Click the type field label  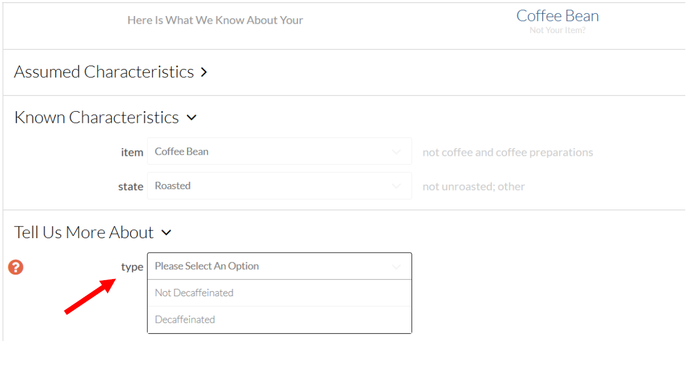(132, 267)
